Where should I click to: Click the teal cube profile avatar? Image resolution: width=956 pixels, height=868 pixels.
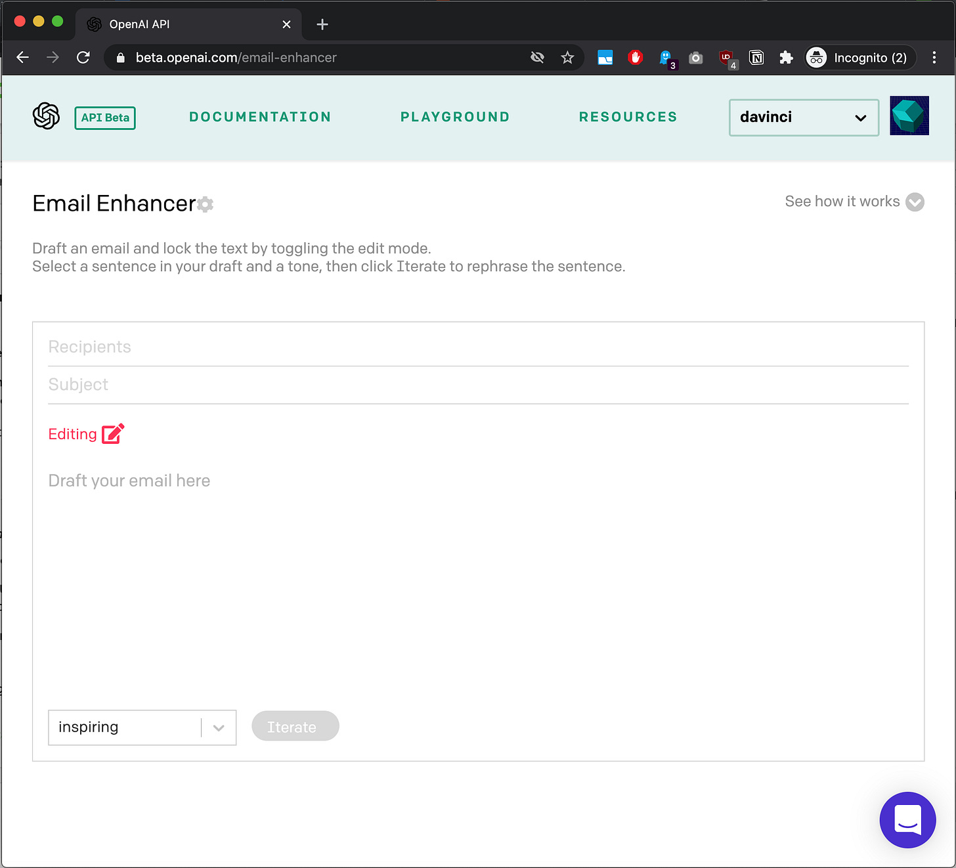[909, 116]
